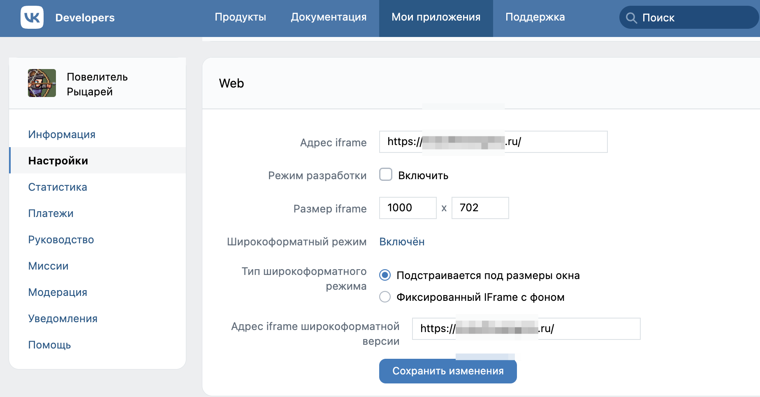Open the Поддержка menu
Viewport: 760px width, 397px height.
[535, 17]
